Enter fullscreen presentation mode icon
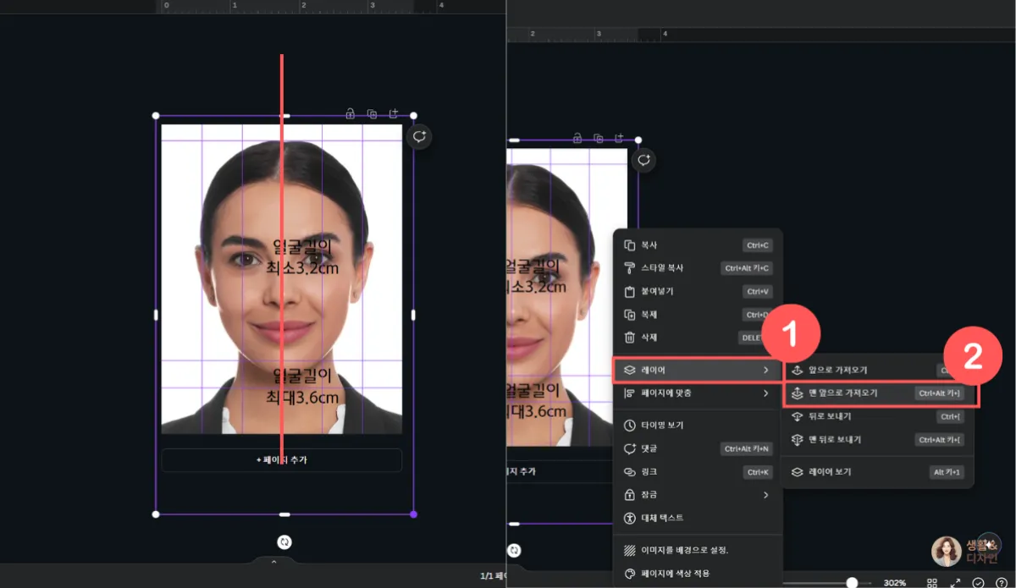 [956, 583]
